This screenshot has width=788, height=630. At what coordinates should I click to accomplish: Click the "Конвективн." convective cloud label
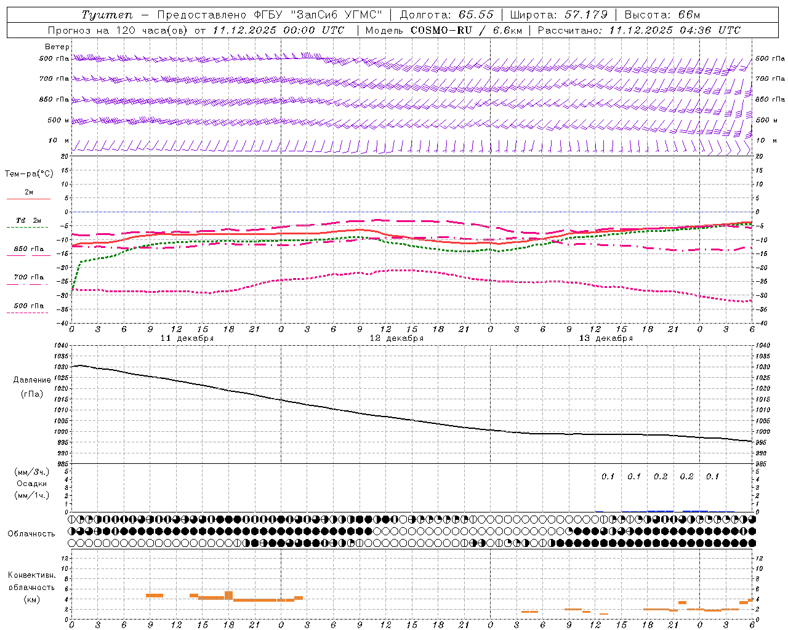click(31, 575)
